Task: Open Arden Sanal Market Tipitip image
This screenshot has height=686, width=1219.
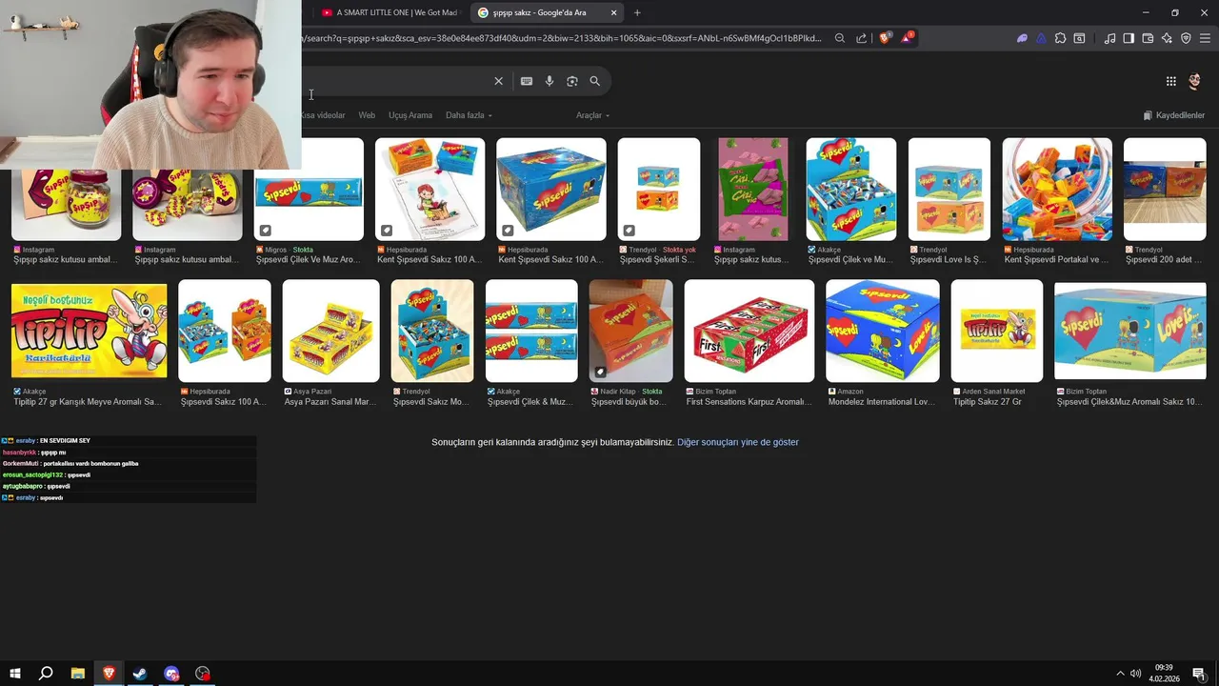Action: click(997, 331)
